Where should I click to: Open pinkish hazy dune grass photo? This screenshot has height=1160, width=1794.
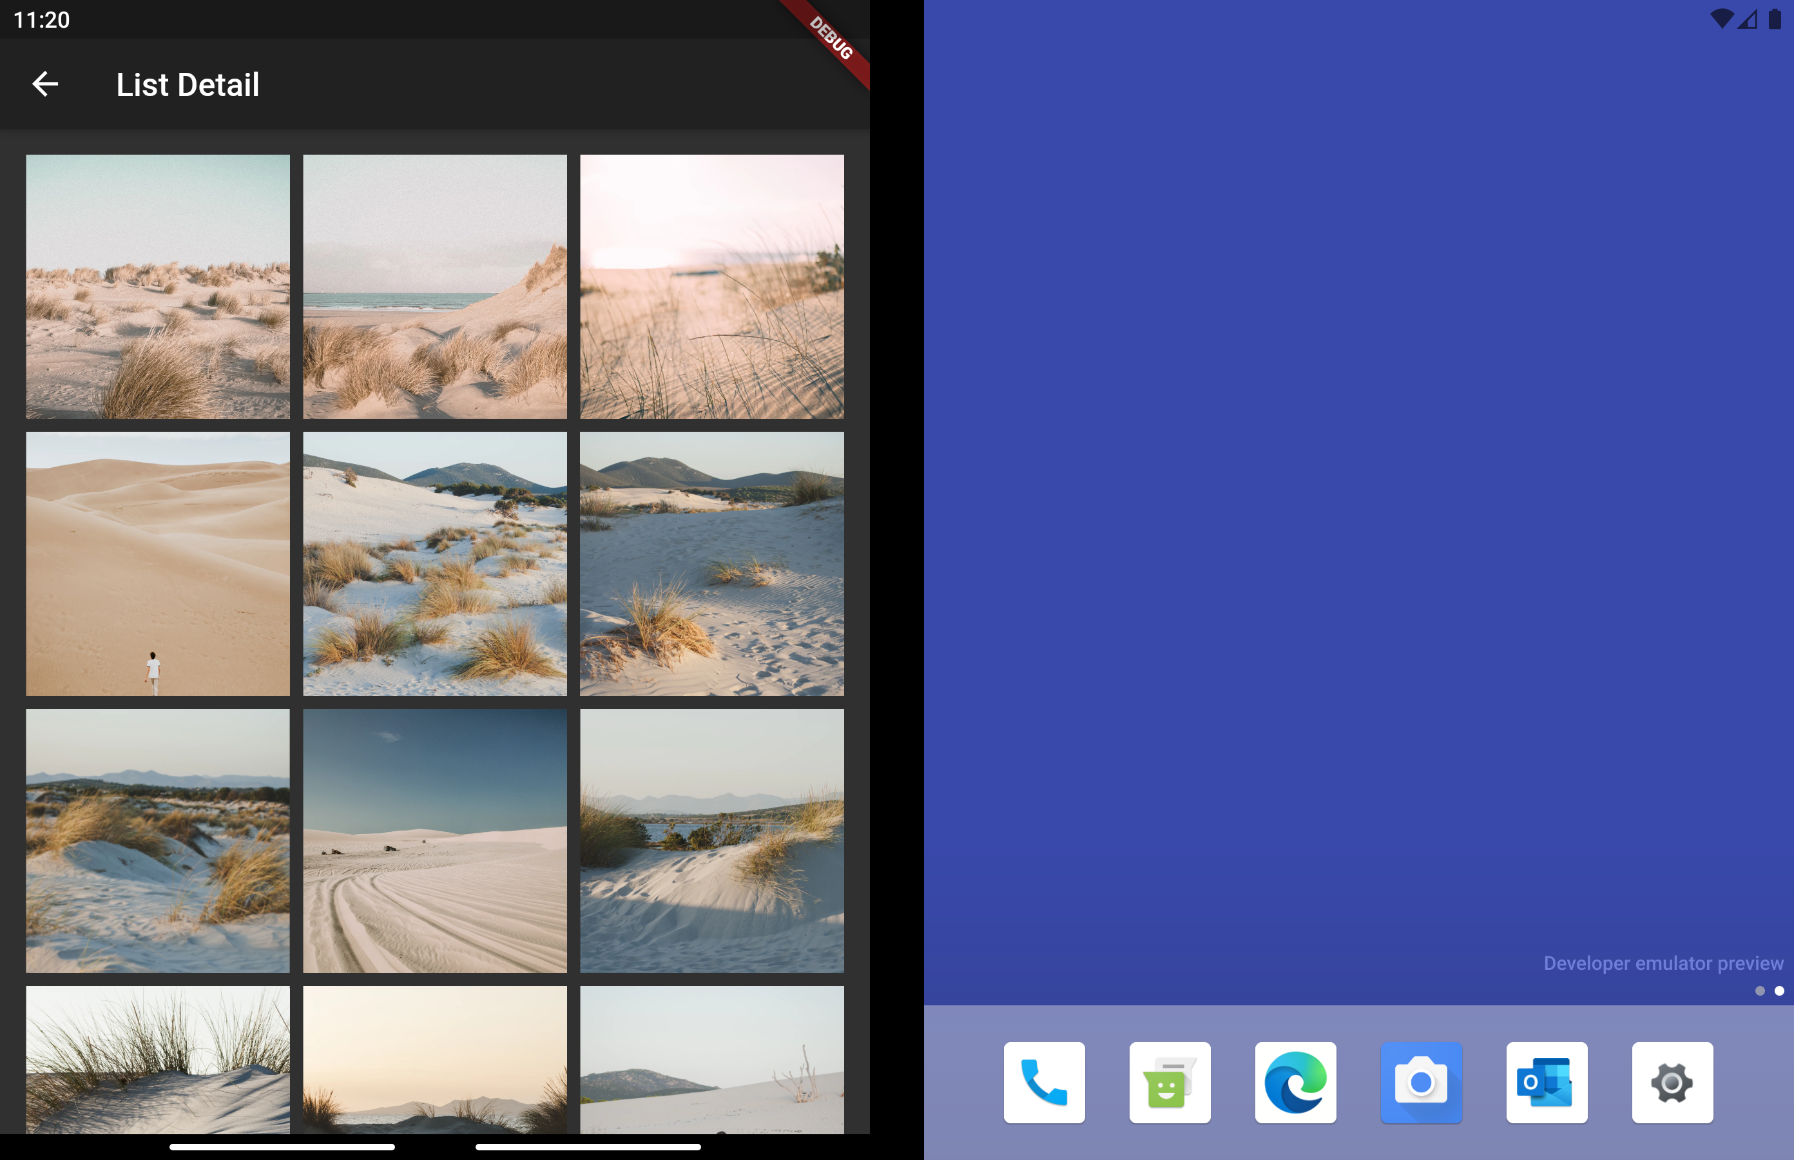click(x=711, y=286)
